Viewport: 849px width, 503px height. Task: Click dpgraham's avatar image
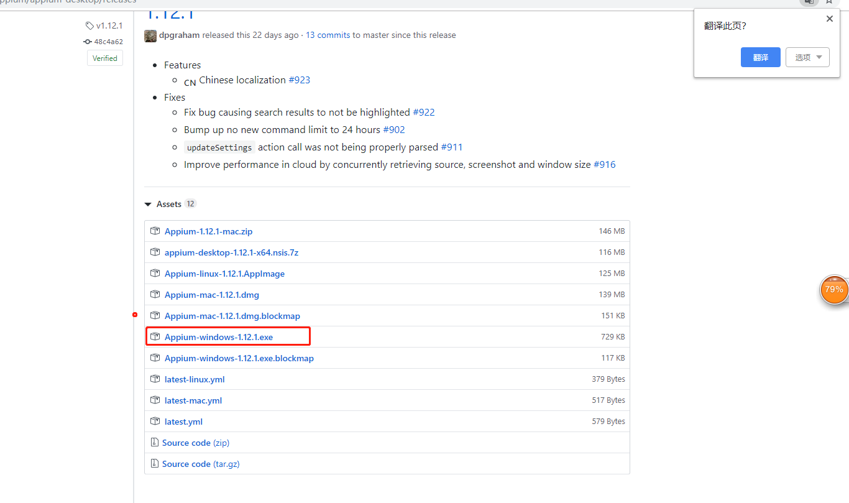(x=150, y=35)
